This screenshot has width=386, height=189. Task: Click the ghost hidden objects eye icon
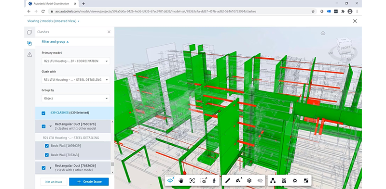pyautogui.click(x=260, y=181)
